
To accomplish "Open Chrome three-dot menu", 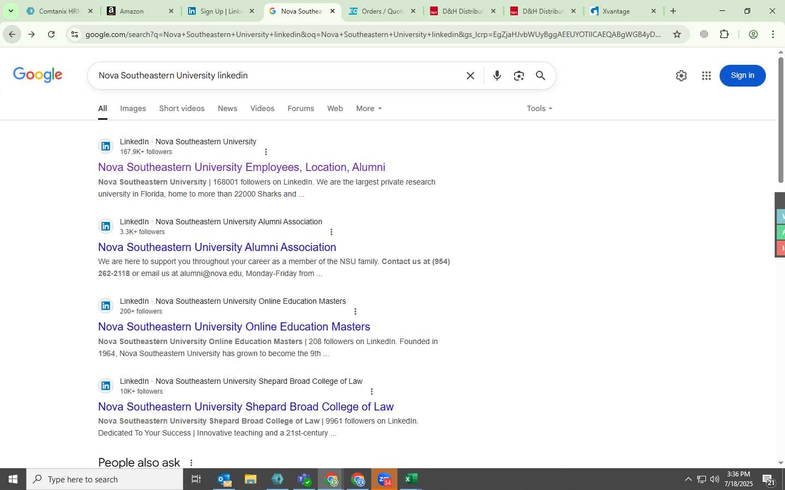I will [773, 34].
